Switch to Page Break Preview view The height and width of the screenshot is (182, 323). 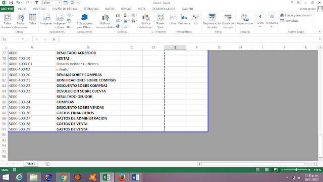pyautogui.click(x=276, y=170)
